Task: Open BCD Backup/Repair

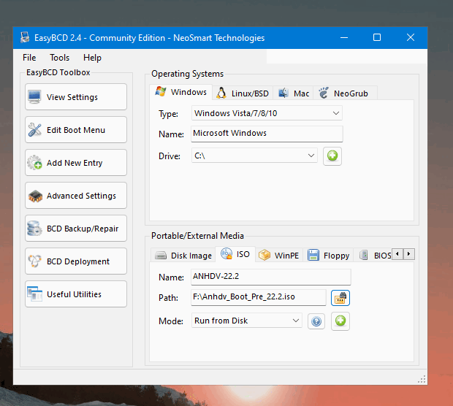Action: click(76, 229)
